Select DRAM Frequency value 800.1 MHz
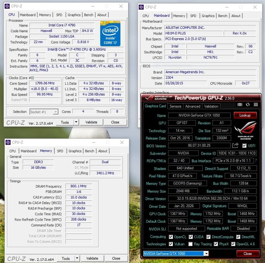Viewport: 265px width, 263px height. (78, 186)
